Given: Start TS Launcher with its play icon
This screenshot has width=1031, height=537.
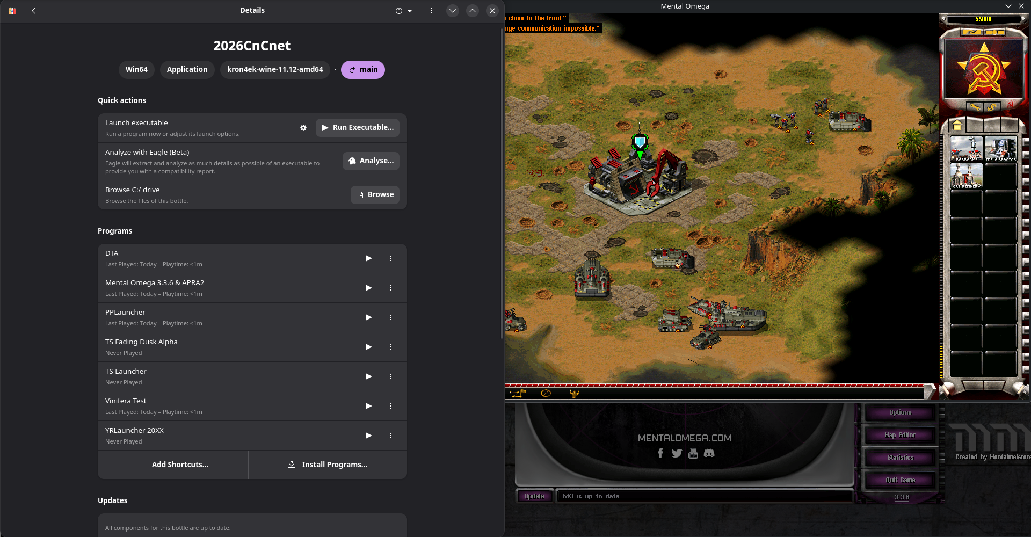Looking at the screenshot, I should 368,376.
